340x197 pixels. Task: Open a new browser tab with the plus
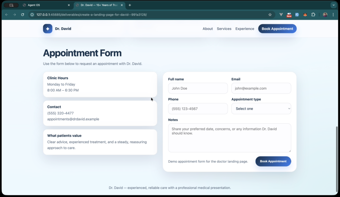[129, 5]
